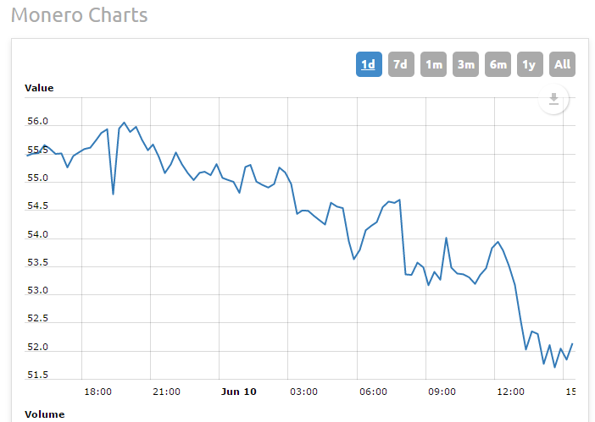This screenshot has height=422, width=595.
Task: Select the 1d time range
Action: [369, 64]
